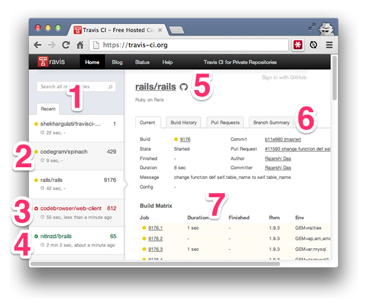Image resolution: width=367 pixels, height=307 pixels.
Task: Open the Chrome hamburger menu
Action: [329, 45]
